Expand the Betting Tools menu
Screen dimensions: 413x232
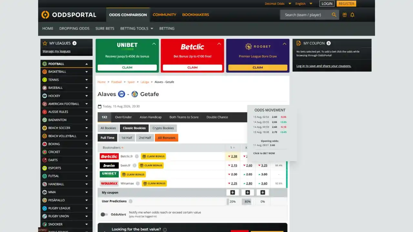coord(137,28)
